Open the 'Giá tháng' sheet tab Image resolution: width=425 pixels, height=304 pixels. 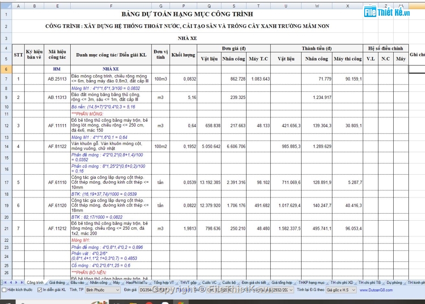(x=57, y=283)
